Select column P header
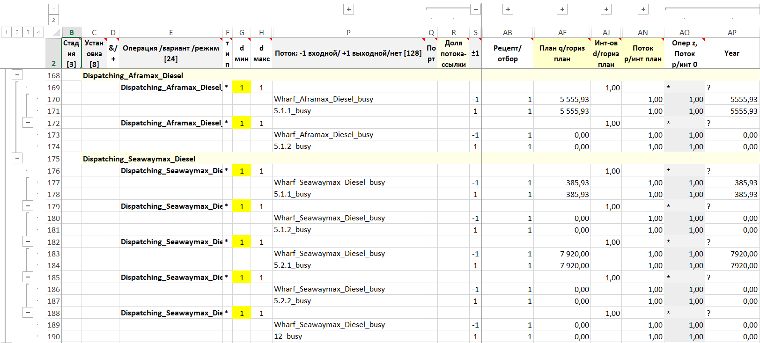 (348, 32)
